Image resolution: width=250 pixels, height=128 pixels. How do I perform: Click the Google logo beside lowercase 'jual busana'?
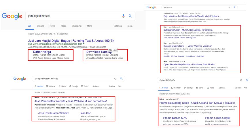pos(151,7)
